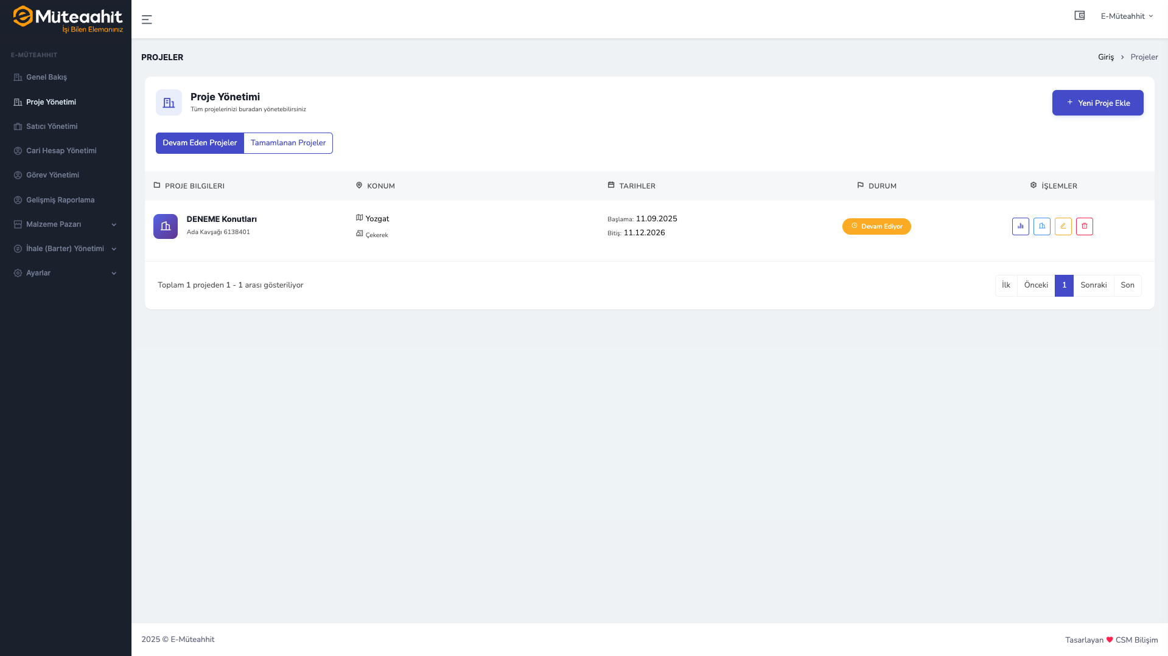Expand İhale (Barter) Yönetimi menu

[x=65, y=249]
